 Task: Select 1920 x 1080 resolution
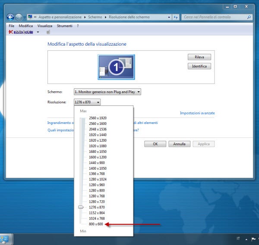click(98, 146)
